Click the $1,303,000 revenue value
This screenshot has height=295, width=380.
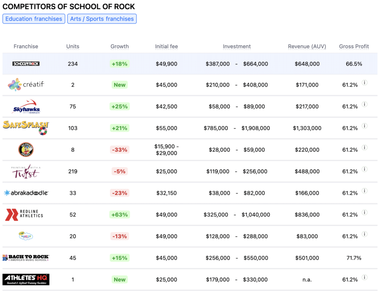click(307, 128)
